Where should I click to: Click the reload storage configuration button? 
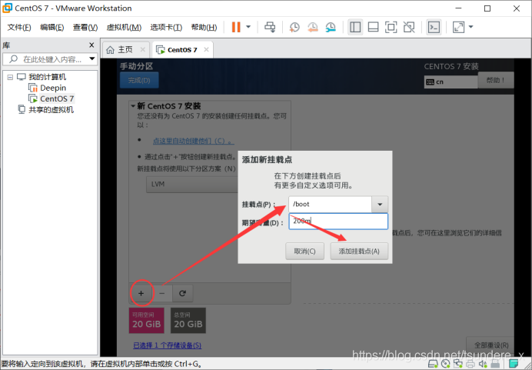coord(182,293)
